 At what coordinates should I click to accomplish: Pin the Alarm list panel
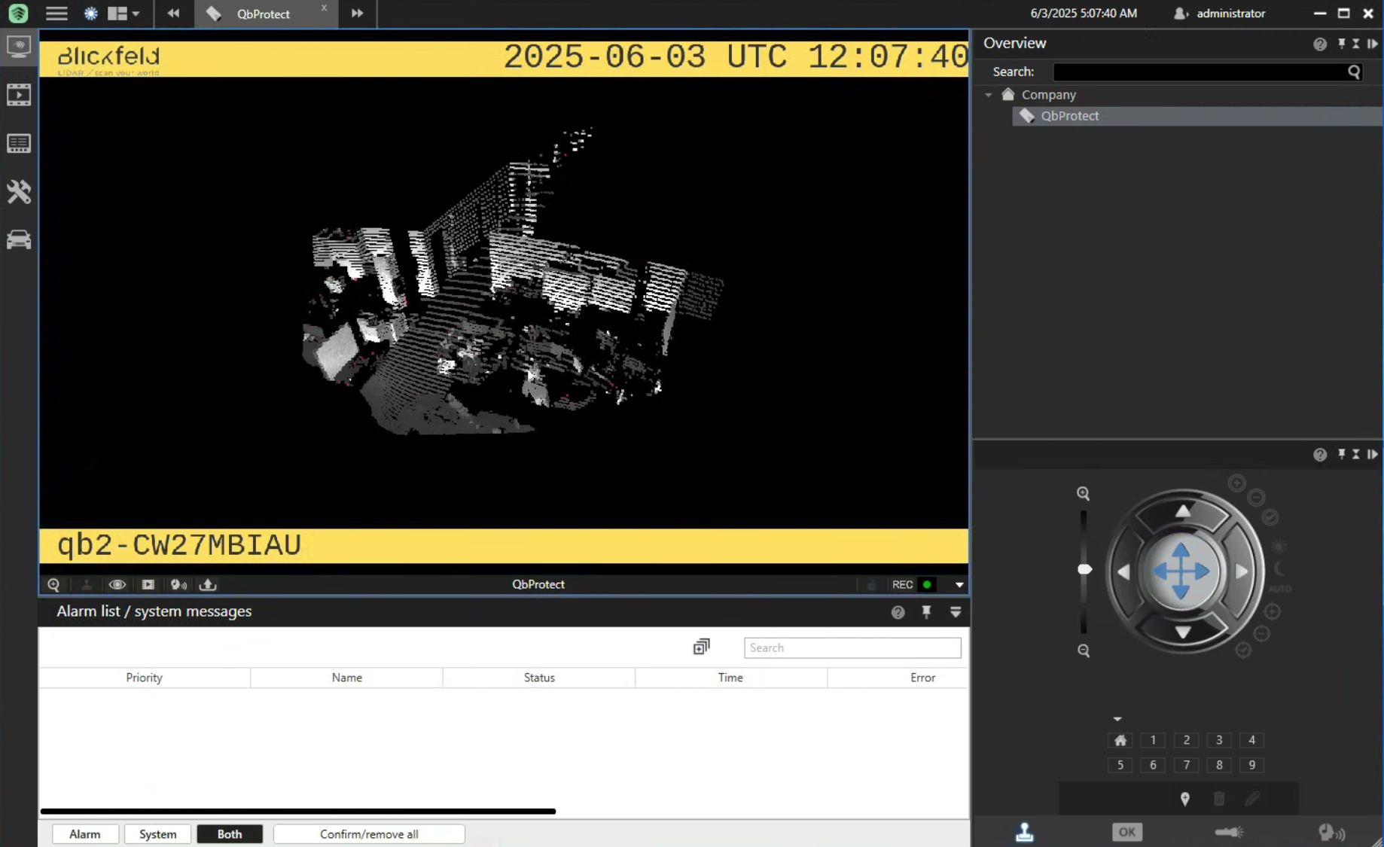(926, 611)
